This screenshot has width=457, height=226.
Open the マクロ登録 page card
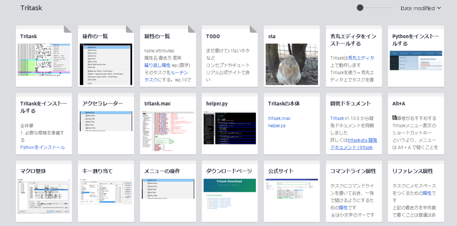click(x=44, y=191)
